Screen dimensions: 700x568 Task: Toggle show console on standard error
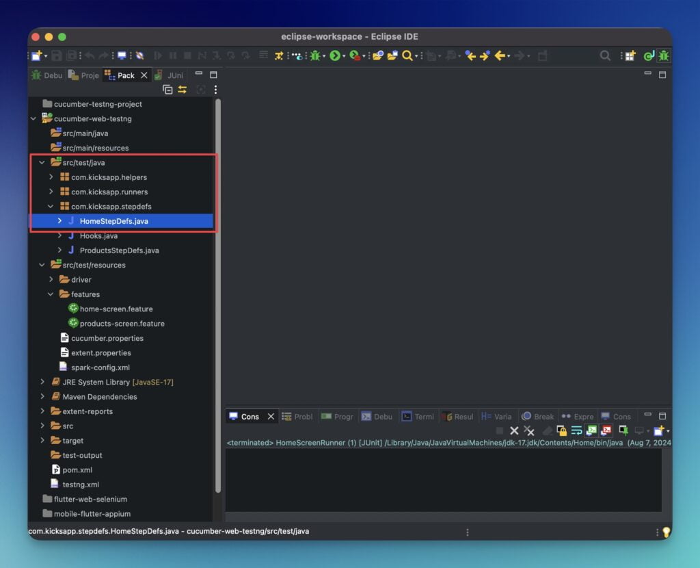point(606,431)
